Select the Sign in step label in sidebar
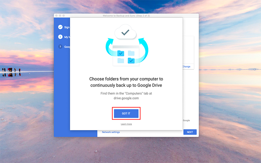261x163 pixels. [67, 27]
